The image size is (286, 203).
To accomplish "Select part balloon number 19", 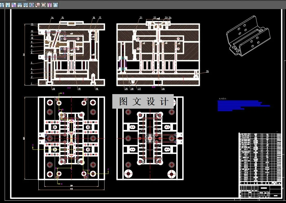I will tap(79, 89).
